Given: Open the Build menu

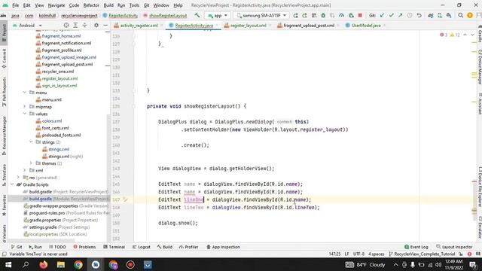Looking at the screenshot, I should click(108, 5).
